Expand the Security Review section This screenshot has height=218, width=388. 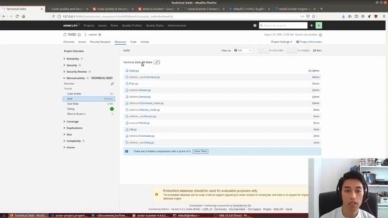(x=76, y=71)
